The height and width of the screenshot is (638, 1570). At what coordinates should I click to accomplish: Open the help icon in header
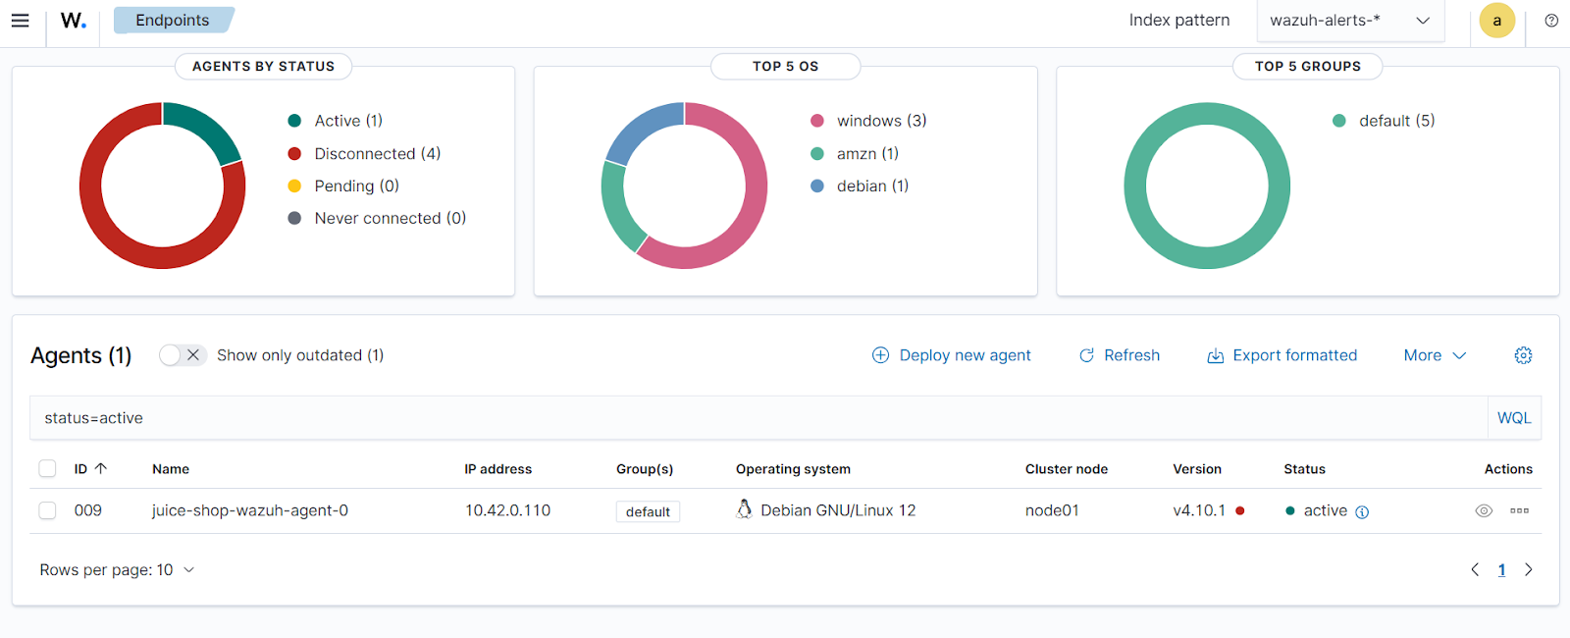click(x=1551, y=21)
